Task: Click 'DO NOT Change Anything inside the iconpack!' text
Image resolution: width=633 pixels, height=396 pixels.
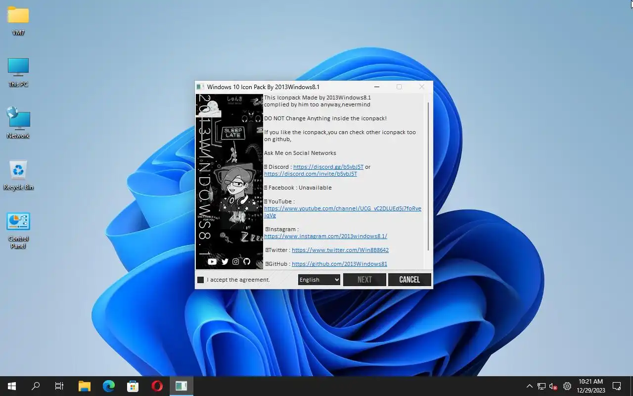Action: tap(325, 118)
